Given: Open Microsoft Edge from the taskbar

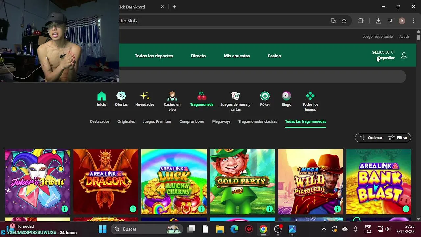Looking at the screenshot, I should click(x=234, y=229).
